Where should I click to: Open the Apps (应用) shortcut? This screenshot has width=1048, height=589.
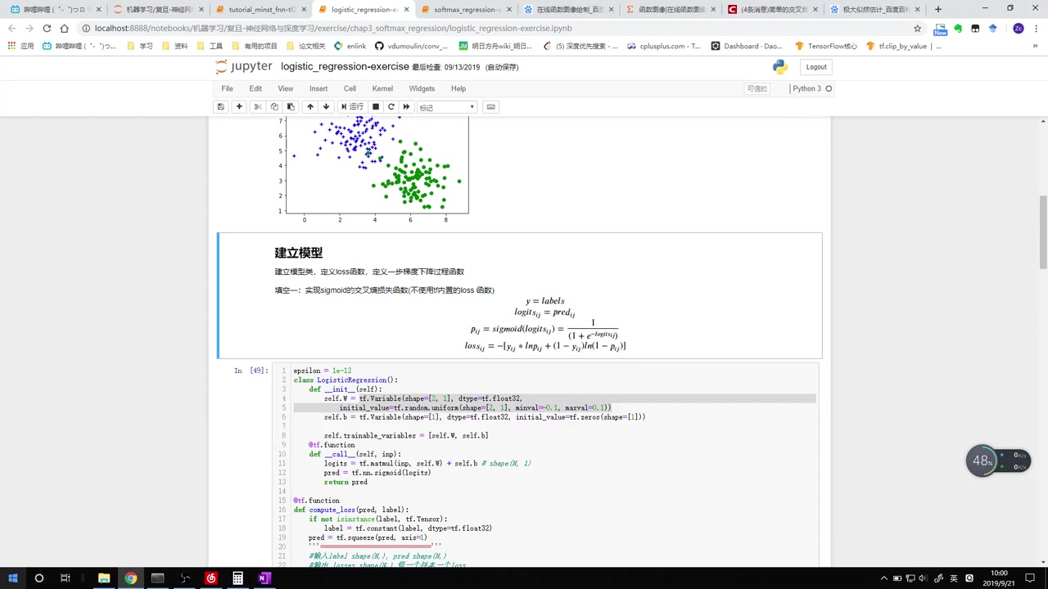pyautogui.click(x=20, y=46)
